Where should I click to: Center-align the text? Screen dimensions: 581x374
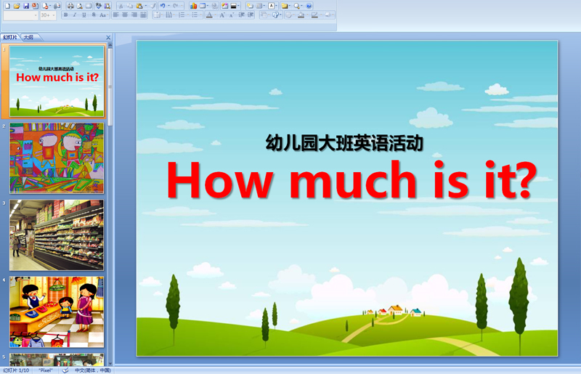(125, 15)
